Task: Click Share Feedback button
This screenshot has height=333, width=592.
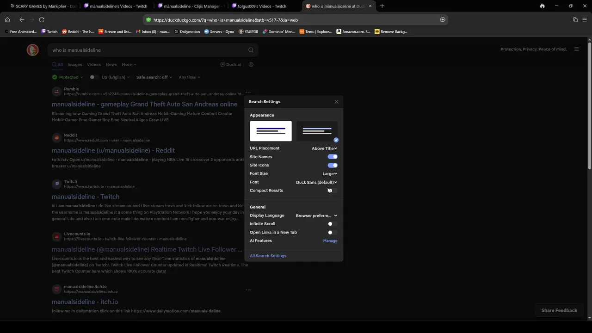Action: (x=559, y=310)
